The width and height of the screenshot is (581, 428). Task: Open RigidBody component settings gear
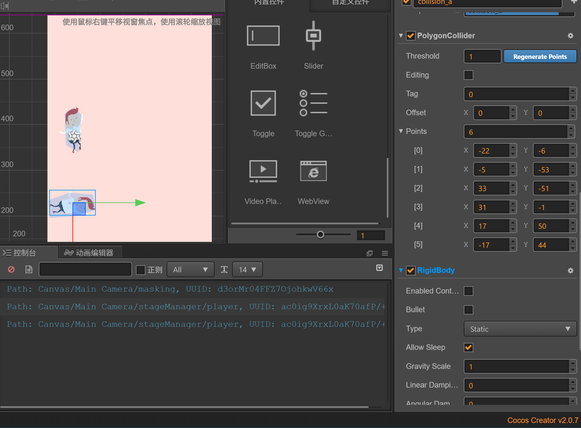(x=570, y=270)
